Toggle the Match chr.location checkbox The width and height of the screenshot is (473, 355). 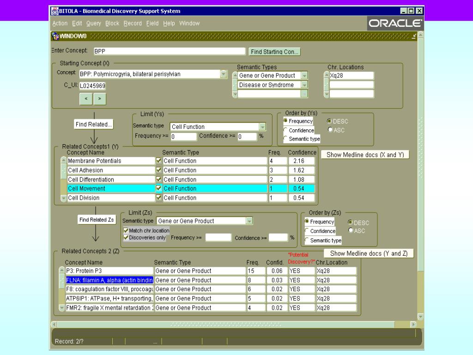(x=126, y=230)
